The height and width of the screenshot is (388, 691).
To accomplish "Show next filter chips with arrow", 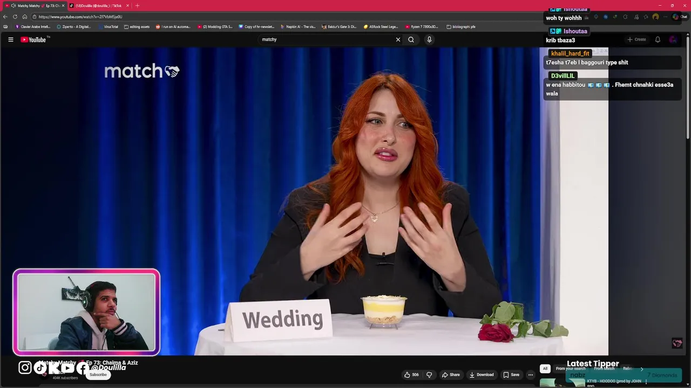I will click(642, 369).
